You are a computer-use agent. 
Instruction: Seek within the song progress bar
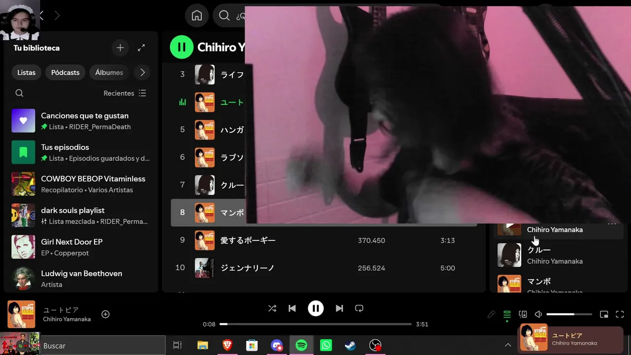click(x=315, y=324)
